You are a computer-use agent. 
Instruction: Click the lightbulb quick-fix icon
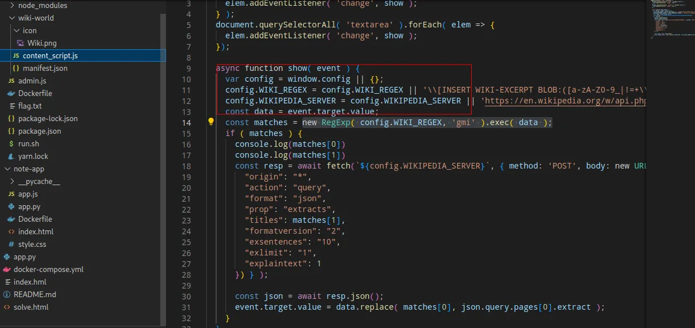click(211, 122)
